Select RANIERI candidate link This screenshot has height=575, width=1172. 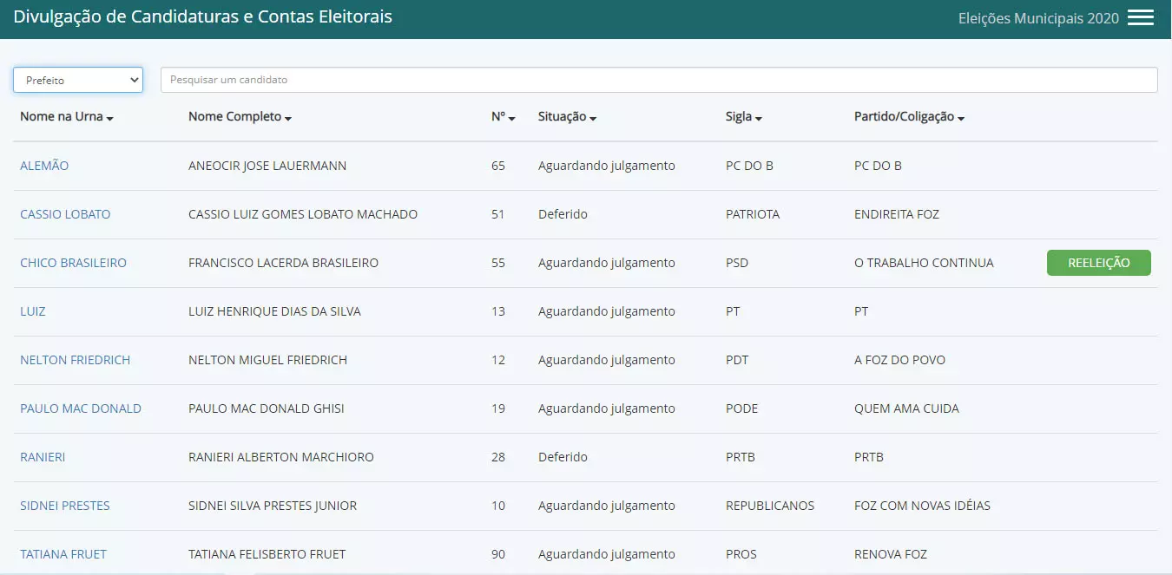[x=43, y=457]
